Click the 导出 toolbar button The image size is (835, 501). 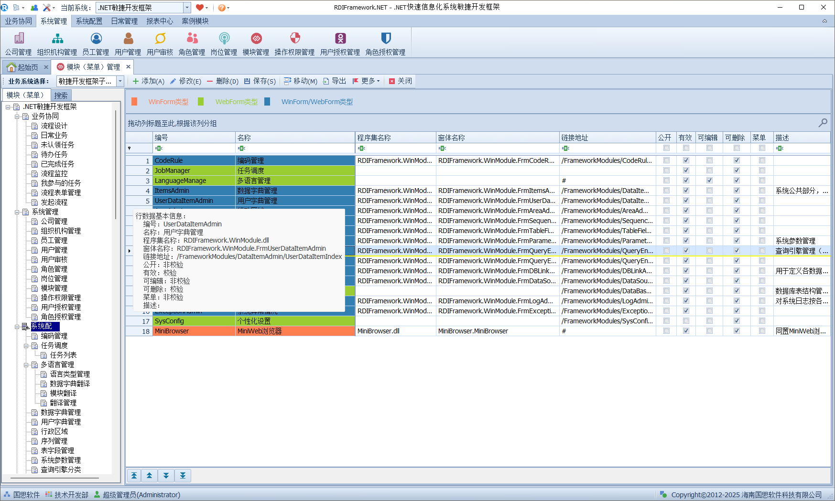tap(335, 81)
